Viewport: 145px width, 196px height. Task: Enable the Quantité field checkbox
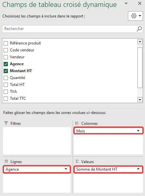pyautogui.click(x=6, y=78)
